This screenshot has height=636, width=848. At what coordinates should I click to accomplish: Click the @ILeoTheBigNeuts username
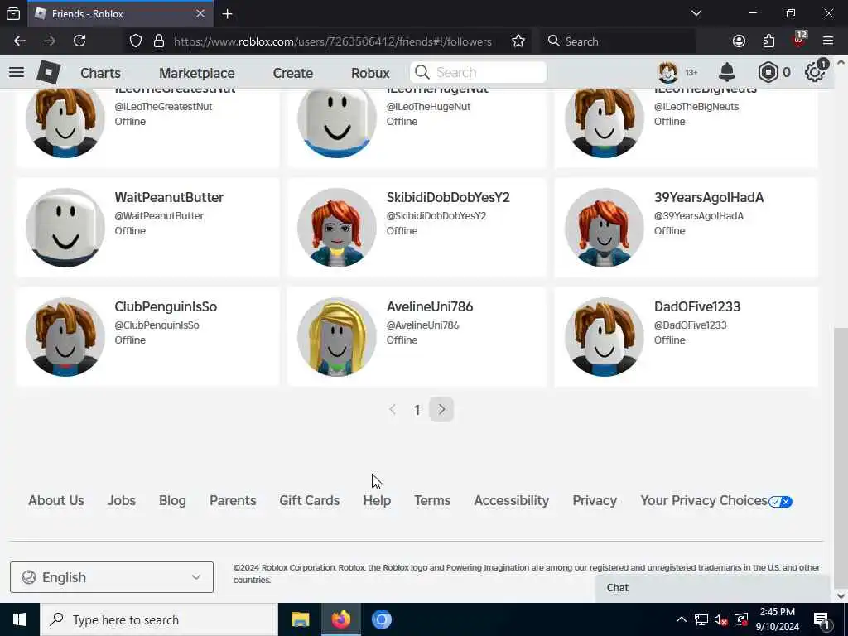click(x=696, y=107)
